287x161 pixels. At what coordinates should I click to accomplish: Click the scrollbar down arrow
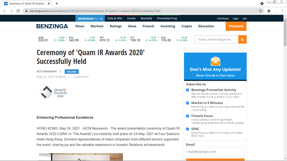point(285,159)
